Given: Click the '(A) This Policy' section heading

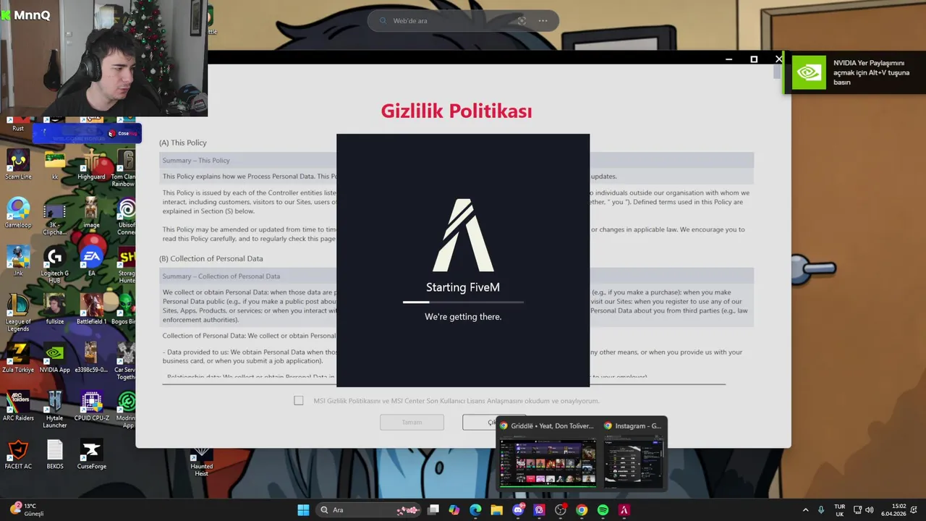Looking at the screenshot, I should [182, 143].
